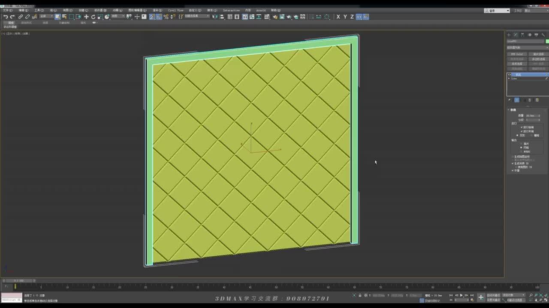
Task: Click the green object color swatch
Action: coord(547,41)
